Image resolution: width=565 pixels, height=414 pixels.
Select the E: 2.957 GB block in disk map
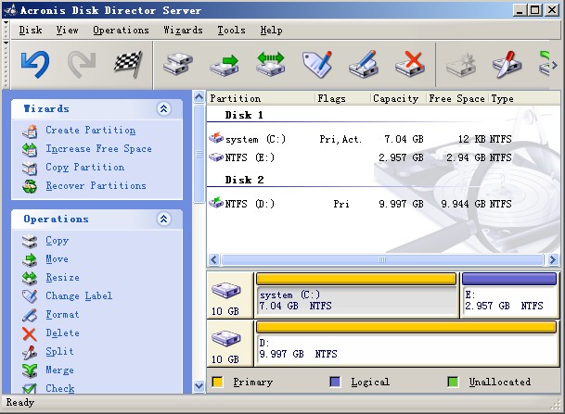[509, 295]
